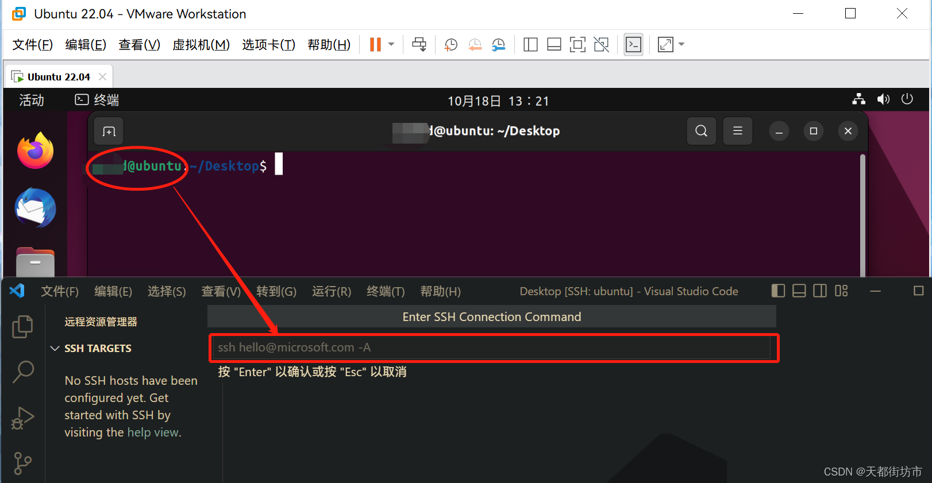Click the volume icon in top bar
932x483 pixels.
click(x=883, y=99)
